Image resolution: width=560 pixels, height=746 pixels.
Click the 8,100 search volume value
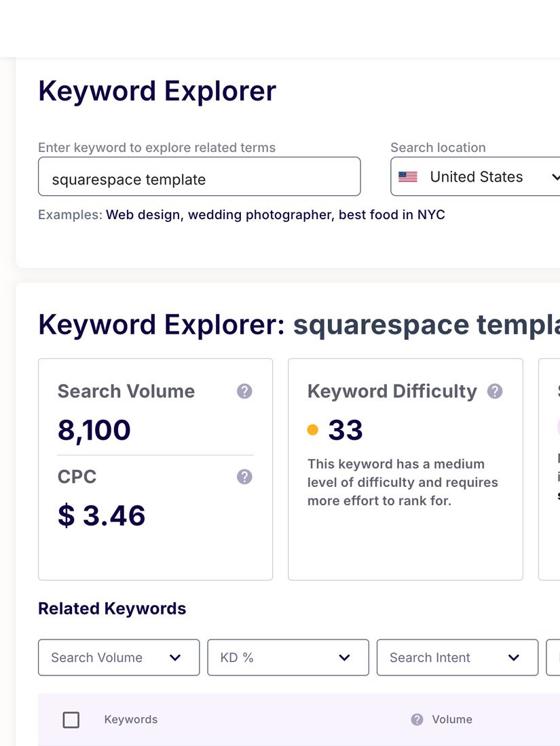tap(94, 430)
